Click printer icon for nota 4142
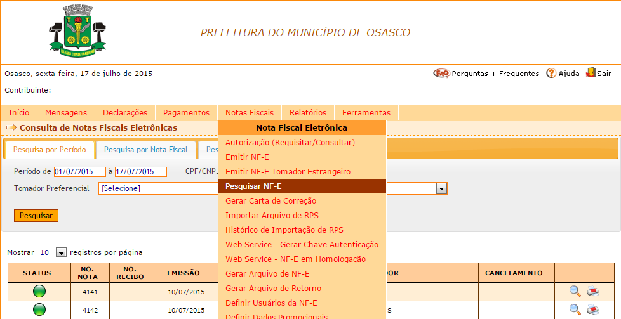This screenshot has width=621, height=319. [x=592, y=309]
